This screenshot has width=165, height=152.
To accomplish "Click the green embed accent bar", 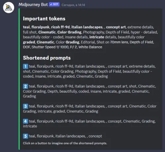I will tap(19, 79).
